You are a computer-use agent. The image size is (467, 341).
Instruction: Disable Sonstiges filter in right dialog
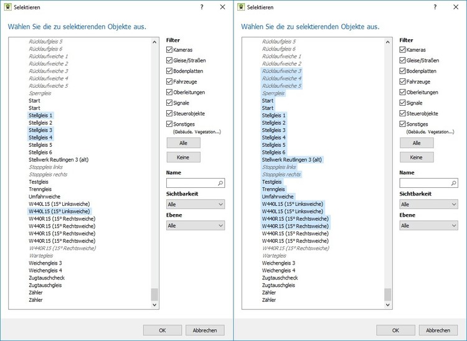tap(402, 124)
